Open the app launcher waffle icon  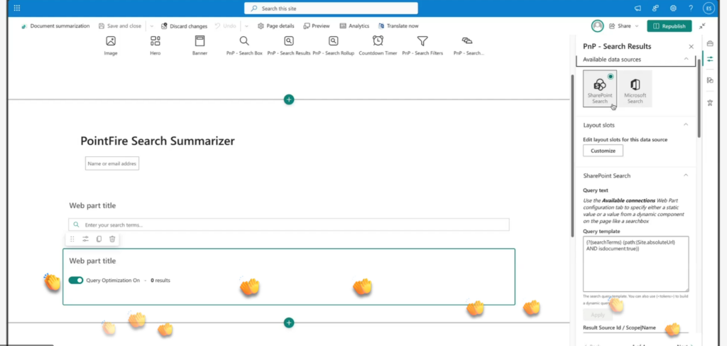point(17,9)
